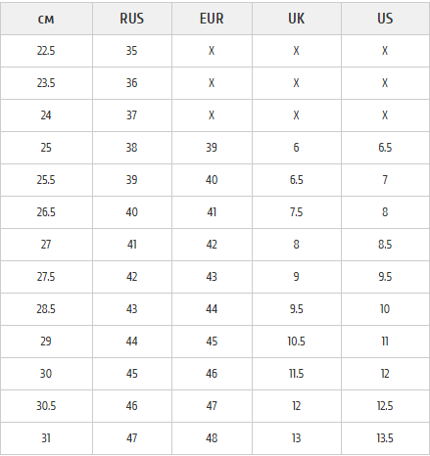This screenshot has height=456, width=430.
Task: Click EUR size 48 cell
Action: pos(212,438)
